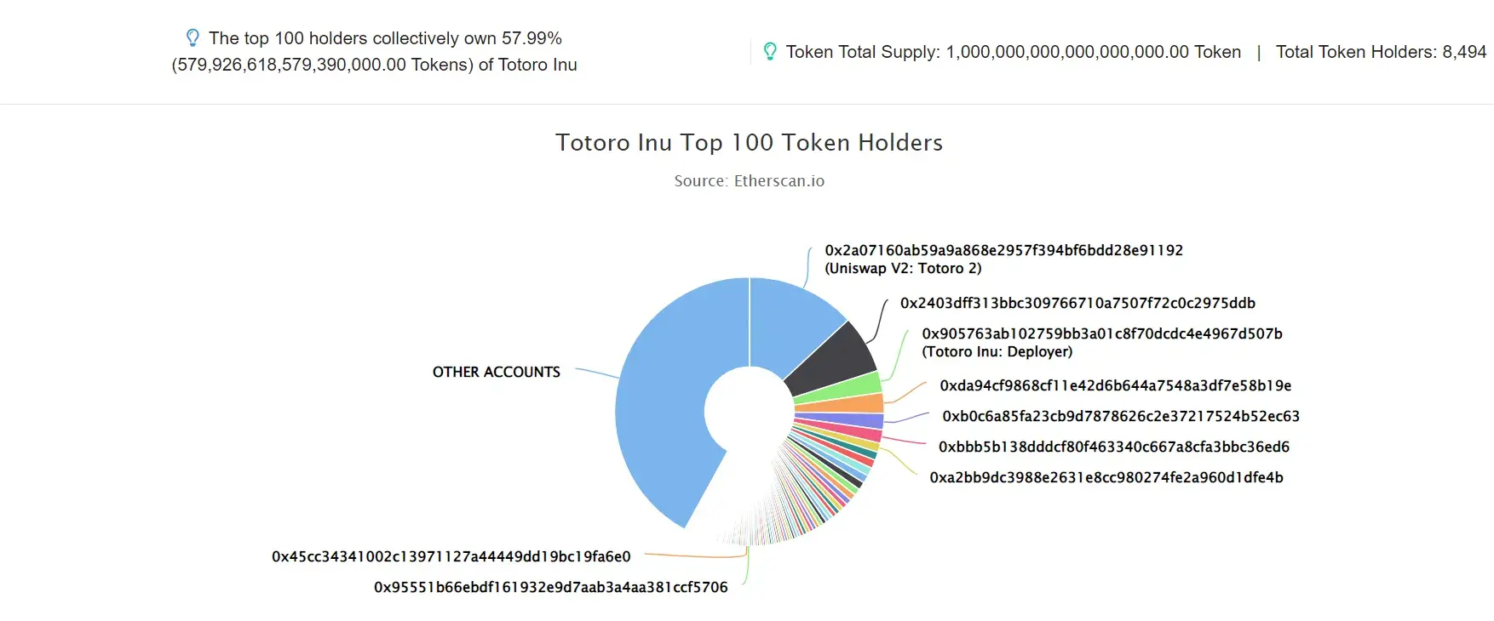Click address label 0x2403dff313bbc309766710a7507f72c0c2975ddb
1494x621 pixels.
[x=1077, y=303]
